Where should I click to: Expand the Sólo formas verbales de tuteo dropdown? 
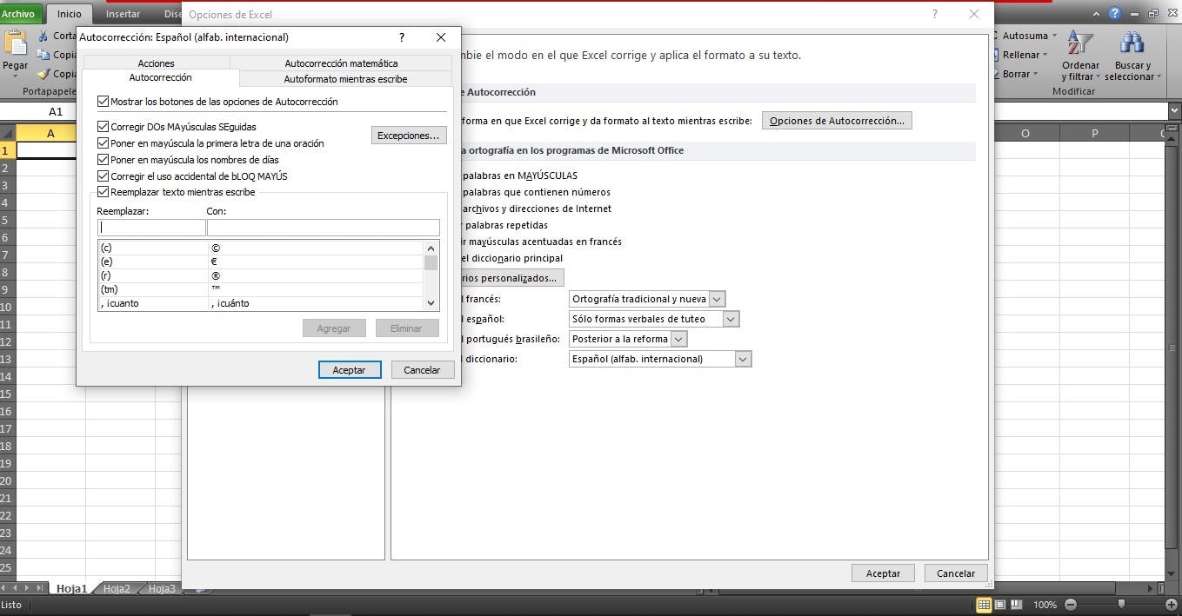[x=731, y=319]
